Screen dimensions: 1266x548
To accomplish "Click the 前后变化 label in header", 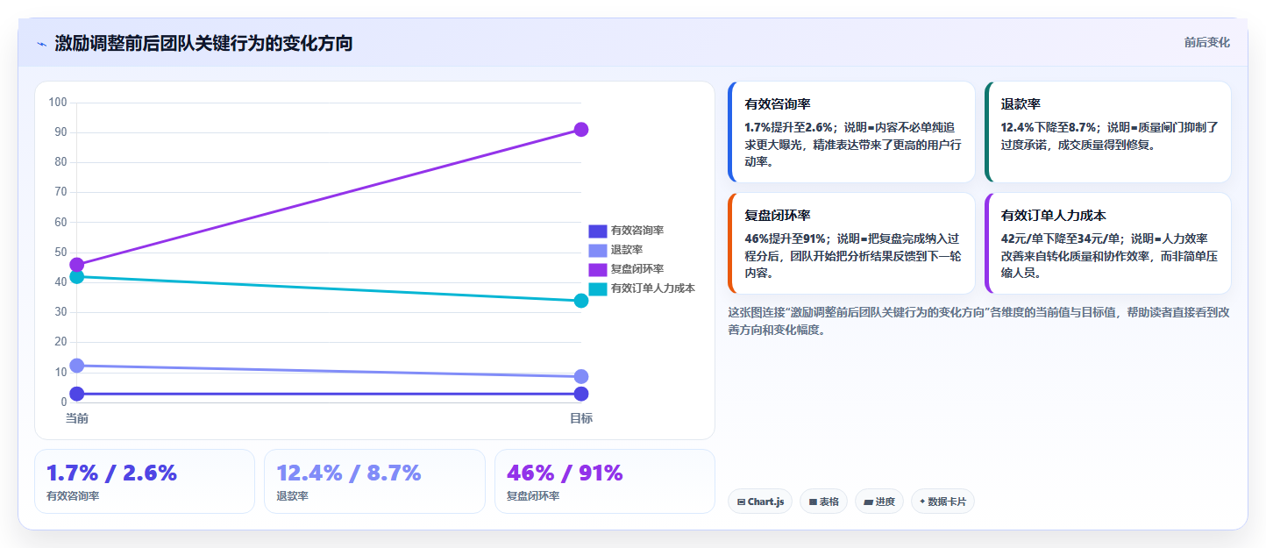I will coord(1206,42).
